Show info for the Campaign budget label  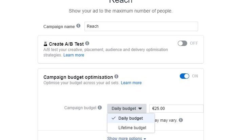pos(100,108)
